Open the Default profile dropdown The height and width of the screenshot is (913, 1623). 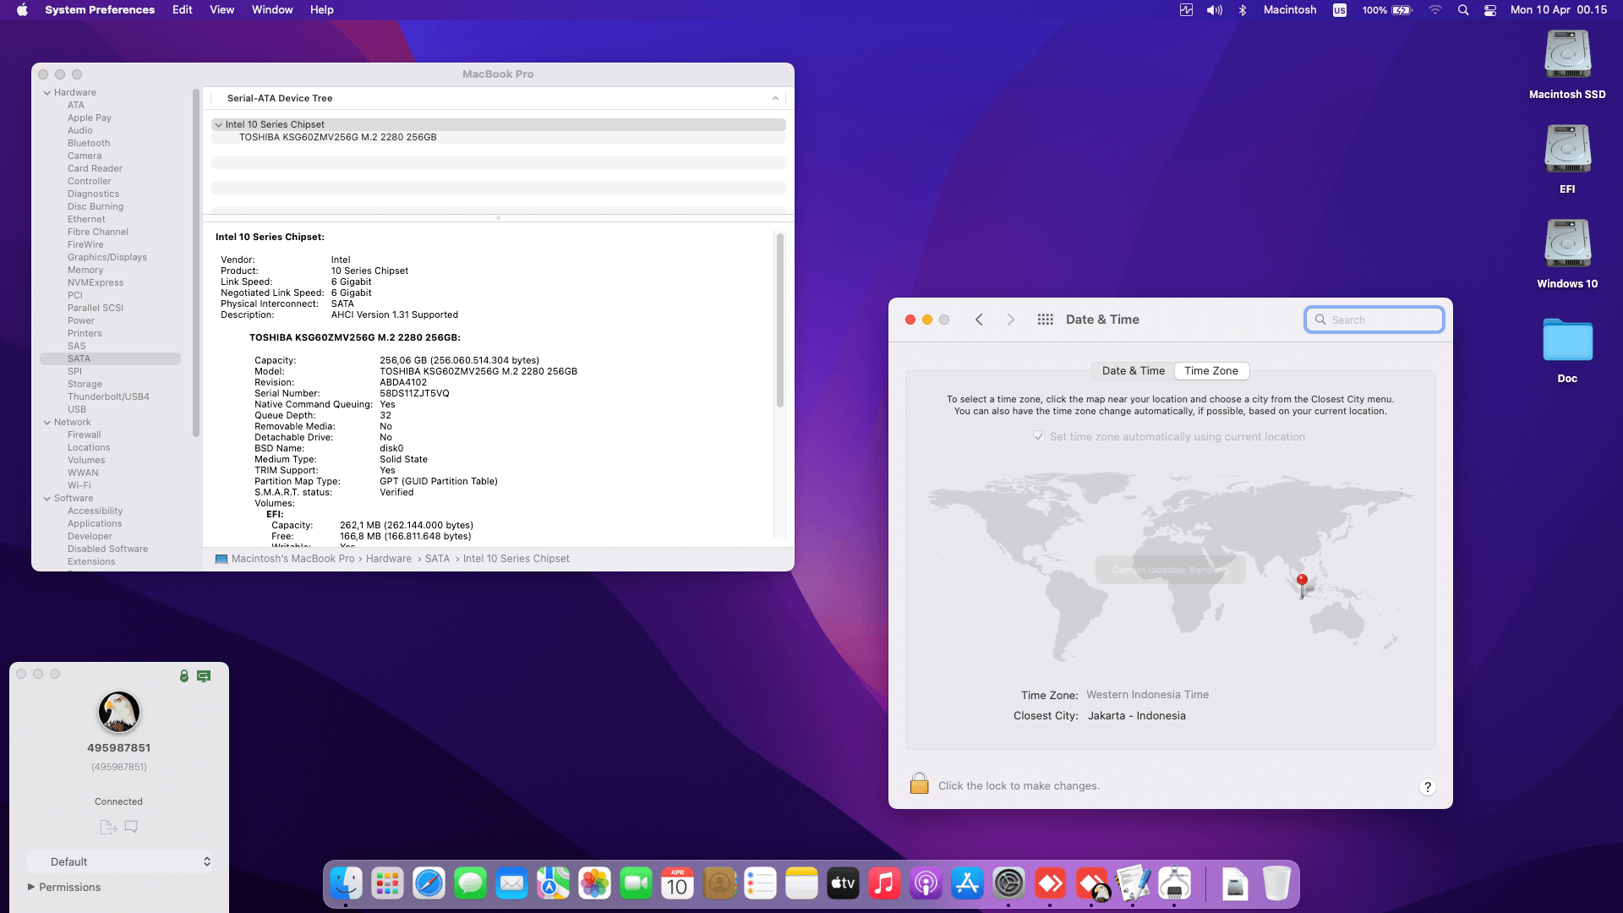[120, 861]
